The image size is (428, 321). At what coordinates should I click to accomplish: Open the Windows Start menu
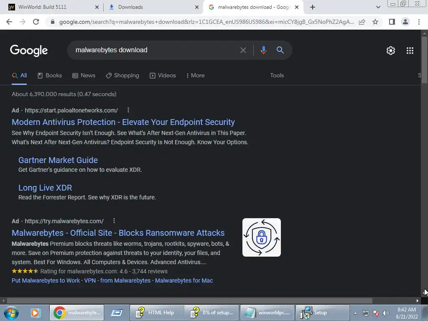[11, 313]
